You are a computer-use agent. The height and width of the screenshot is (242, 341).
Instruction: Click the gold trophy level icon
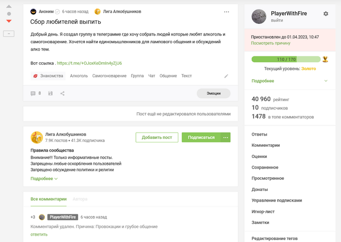[x=325, y=60]
